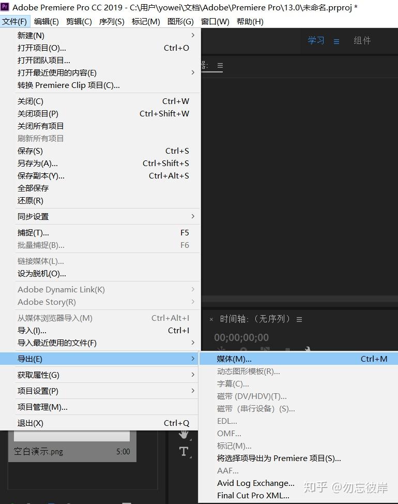
Task: Select 关闭(C) menu entry
Action: pos(100,101)
